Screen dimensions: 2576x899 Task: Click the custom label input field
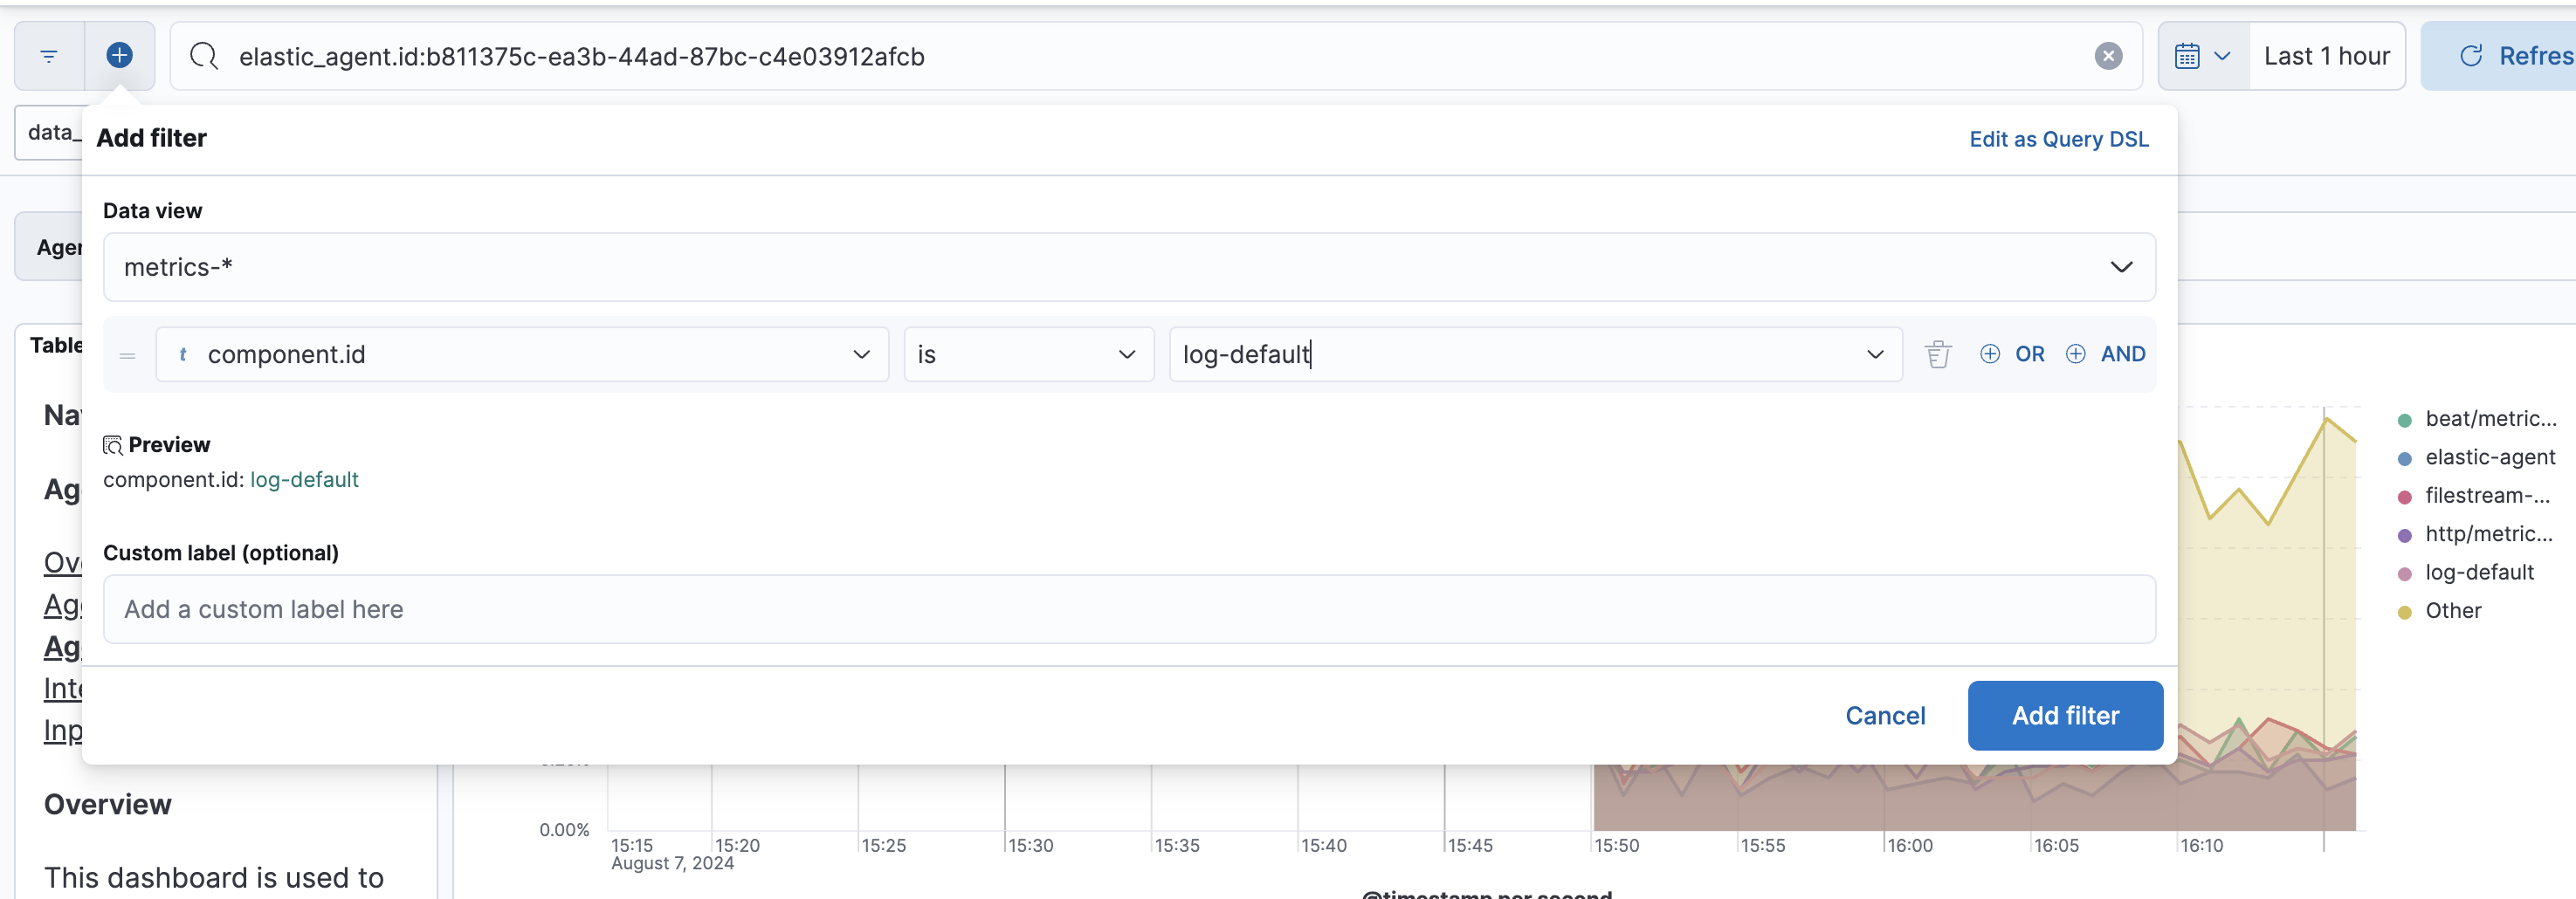pyautogui.click(x=1129, y=609)
